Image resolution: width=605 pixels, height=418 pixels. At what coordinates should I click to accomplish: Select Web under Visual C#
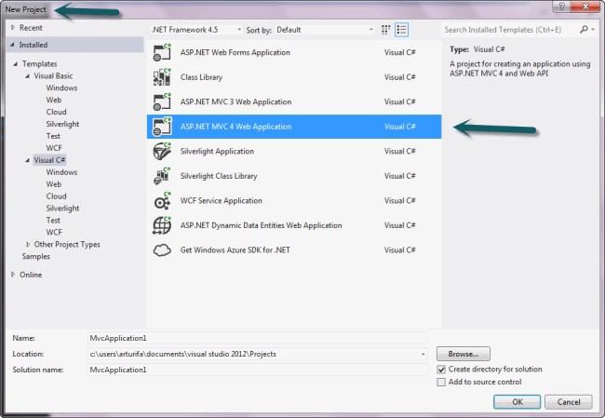[x=54, y=184]
